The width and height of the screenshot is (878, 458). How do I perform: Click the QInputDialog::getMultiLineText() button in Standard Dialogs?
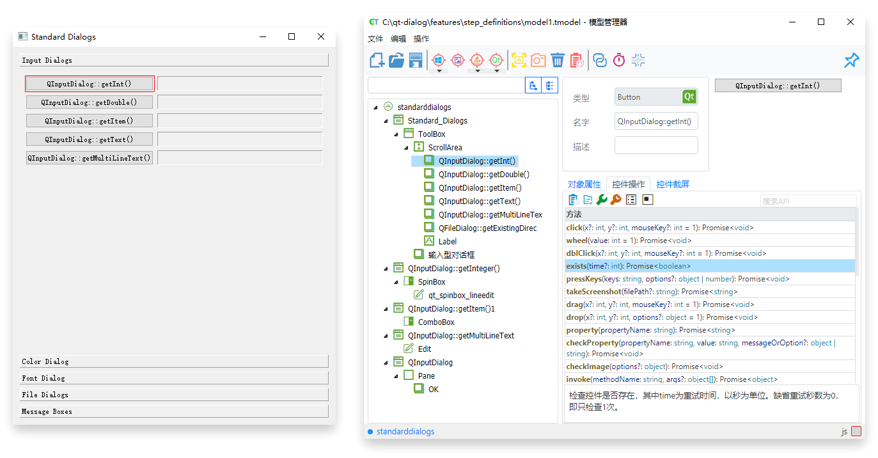90,158
